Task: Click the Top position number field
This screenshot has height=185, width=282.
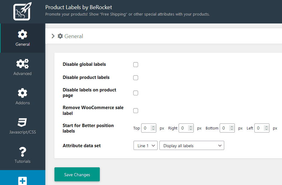Action: (x=149, y=128)
